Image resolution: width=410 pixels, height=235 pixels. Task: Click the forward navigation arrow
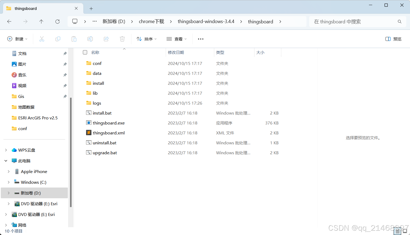click(25, 21)
